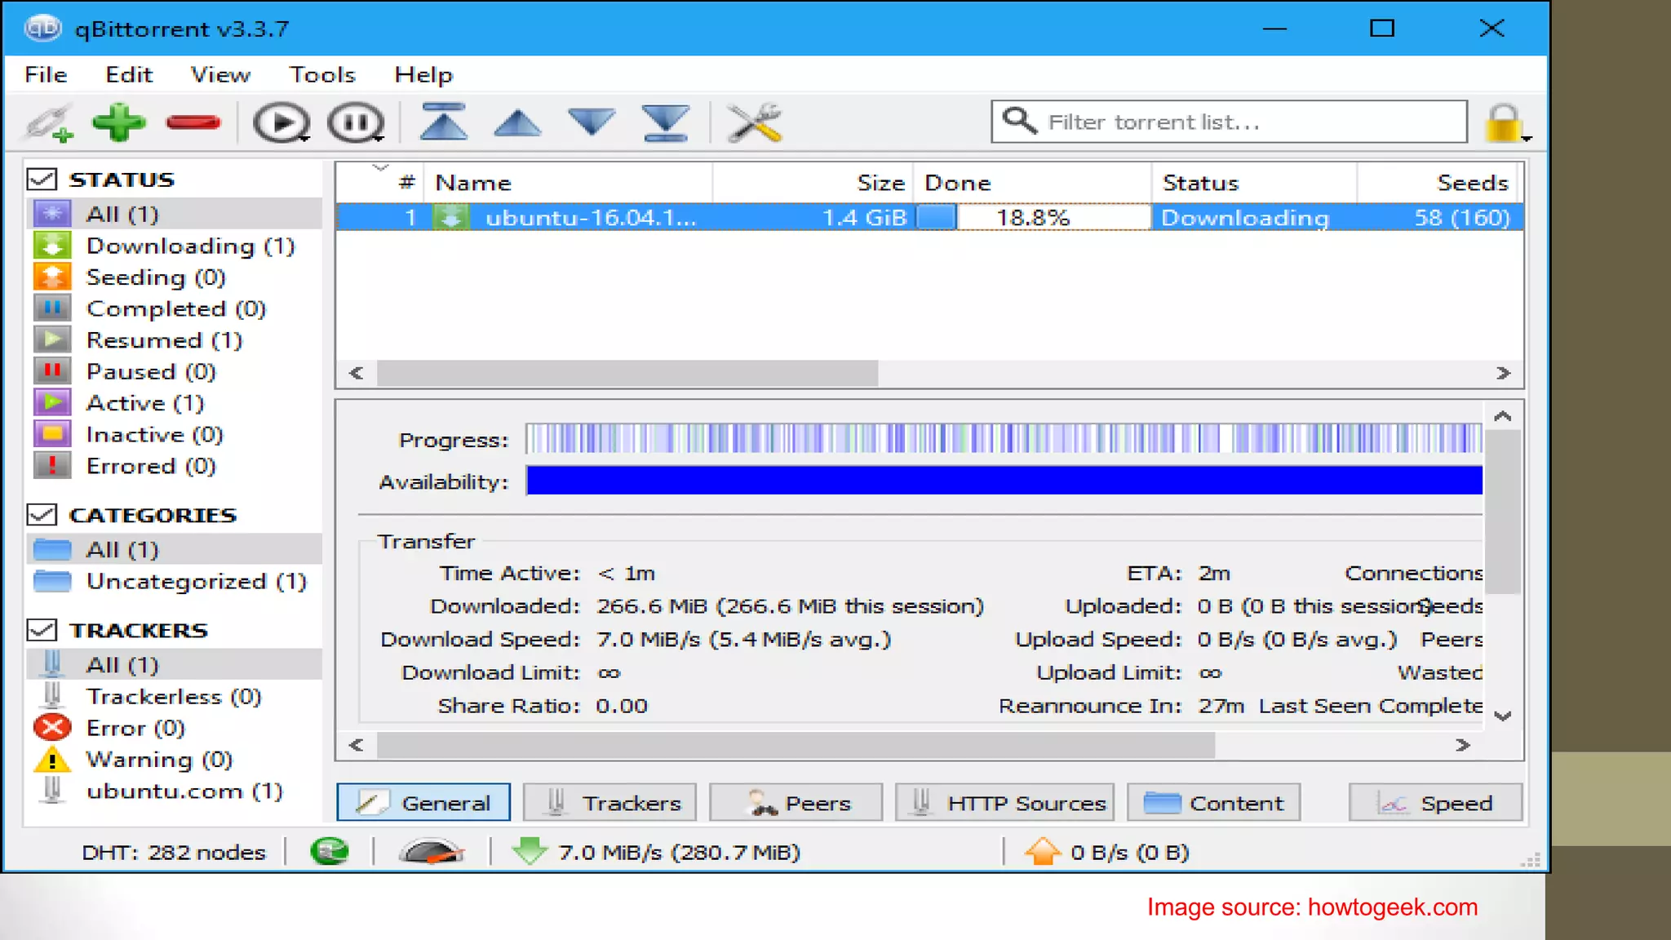Click upload speed 0 B/s status
Image resolution: width=1671 pixels, height=940 pixels.
tap(1108, 851)
